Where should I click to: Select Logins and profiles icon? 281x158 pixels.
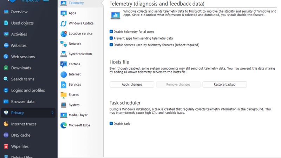6,90
